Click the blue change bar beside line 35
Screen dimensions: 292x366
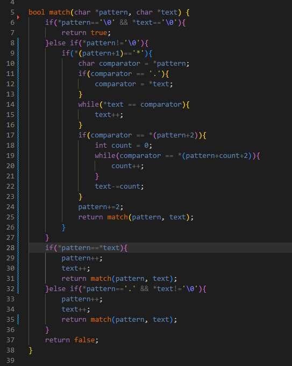coord(18,319)
